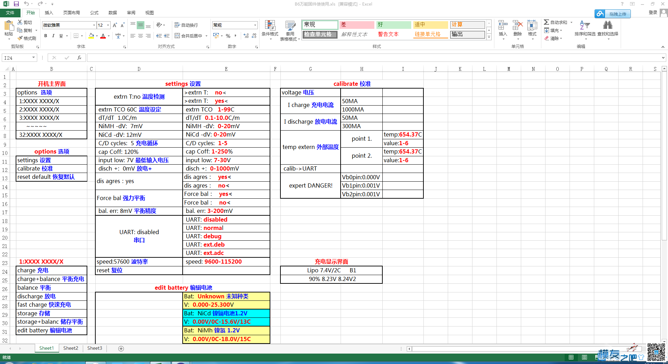Collapse the ribbon with arrow
The width and height of the screenshot is (668, 364).
(x=663, y=47)
